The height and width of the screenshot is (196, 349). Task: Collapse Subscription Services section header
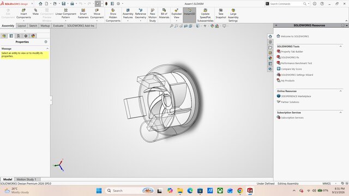click(x=340, y=113)
